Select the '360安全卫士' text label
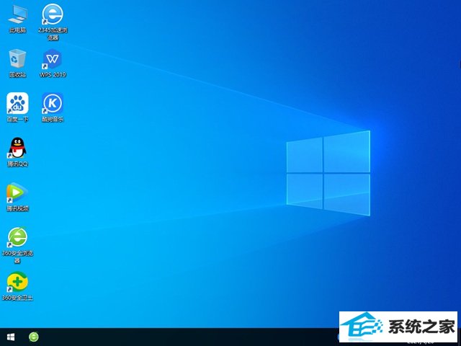 tap(17, 298)
